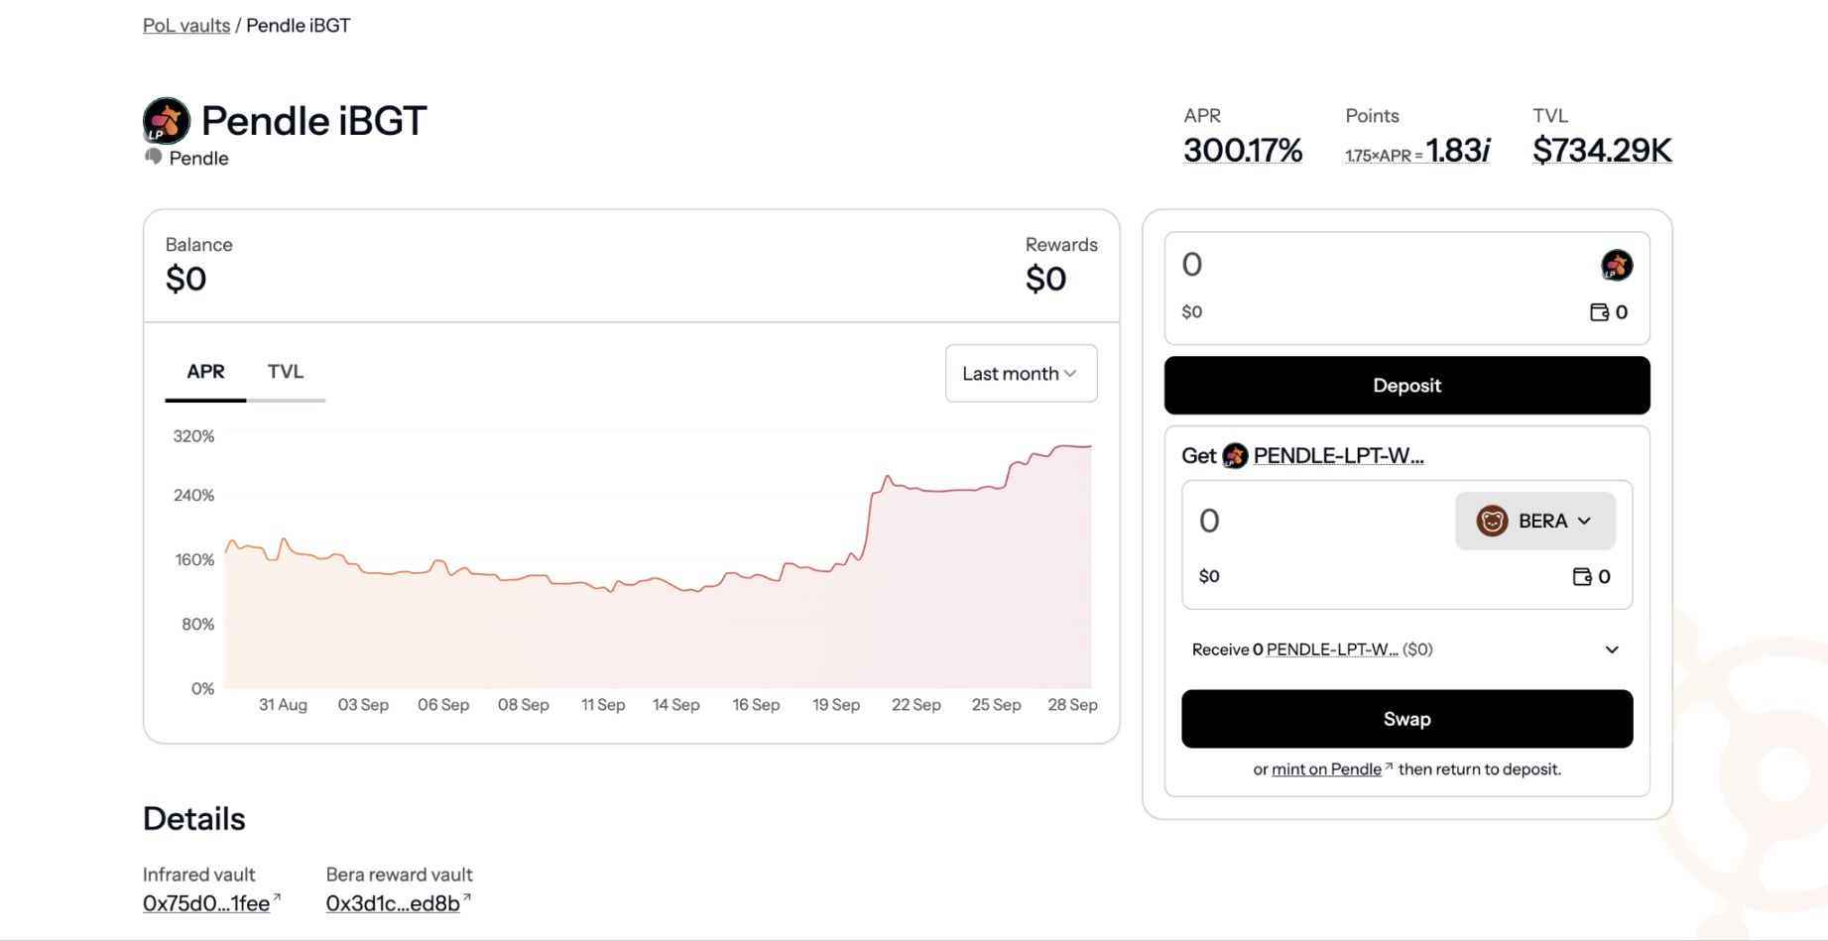The height and width of the screenshot is (941, 1828).
Task: Click external link arrow next to Infrared vault address
Action: coord(277,898)
